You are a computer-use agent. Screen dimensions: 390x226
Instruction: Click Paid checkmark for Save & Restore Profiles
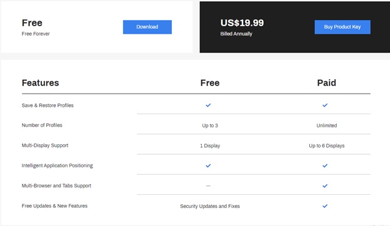point(325,106)
